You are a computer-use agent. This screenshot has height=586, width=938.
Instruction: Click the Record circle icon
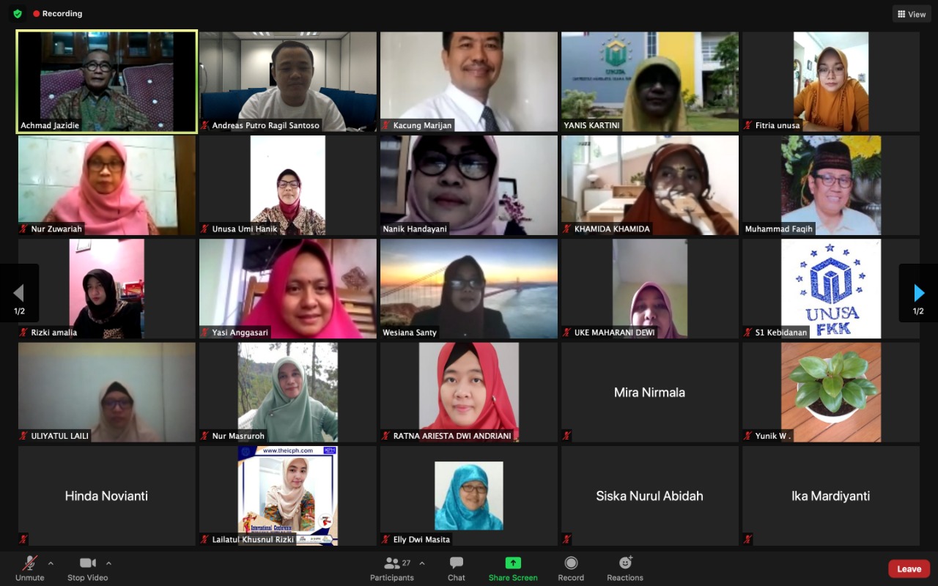[571, 563]
